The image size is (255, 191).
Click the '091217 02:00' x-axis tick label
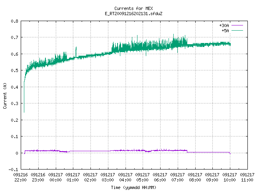pyautogui.click(x=90, y=177)
